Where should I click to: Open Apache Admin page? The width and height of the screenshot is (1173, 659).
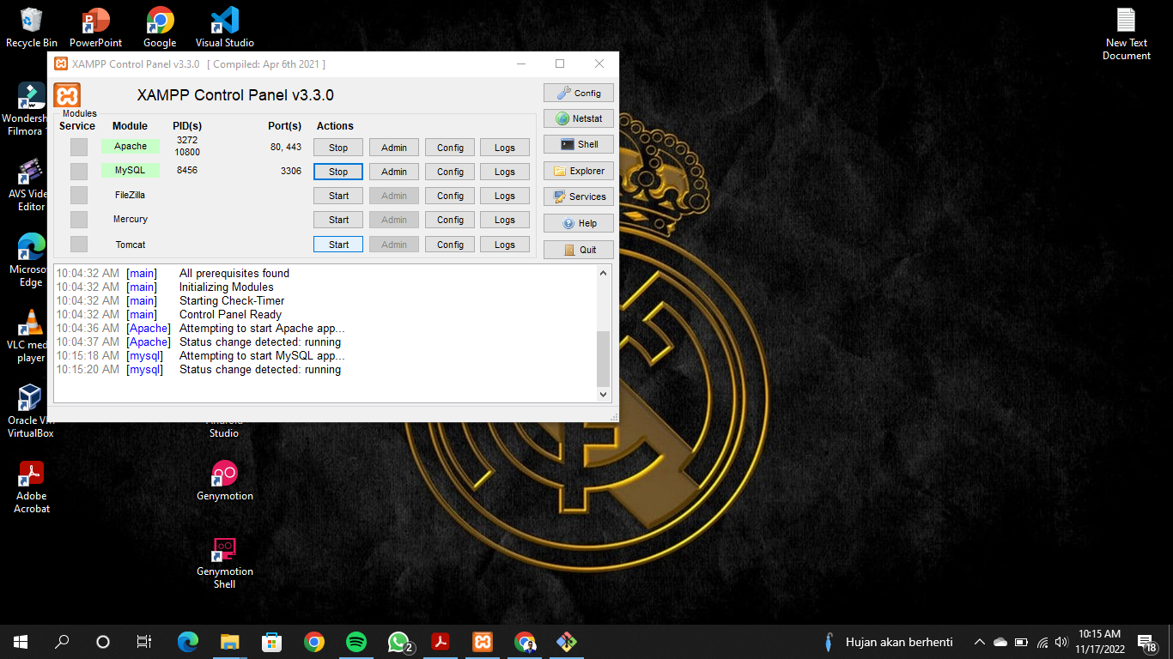[x=394, y=148]
